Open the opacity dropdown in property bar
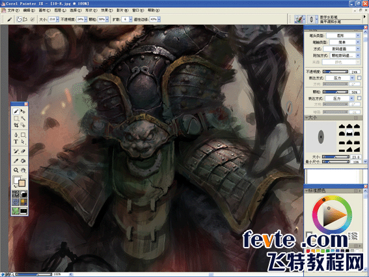369x277 pixels. [x=86, y=20]
